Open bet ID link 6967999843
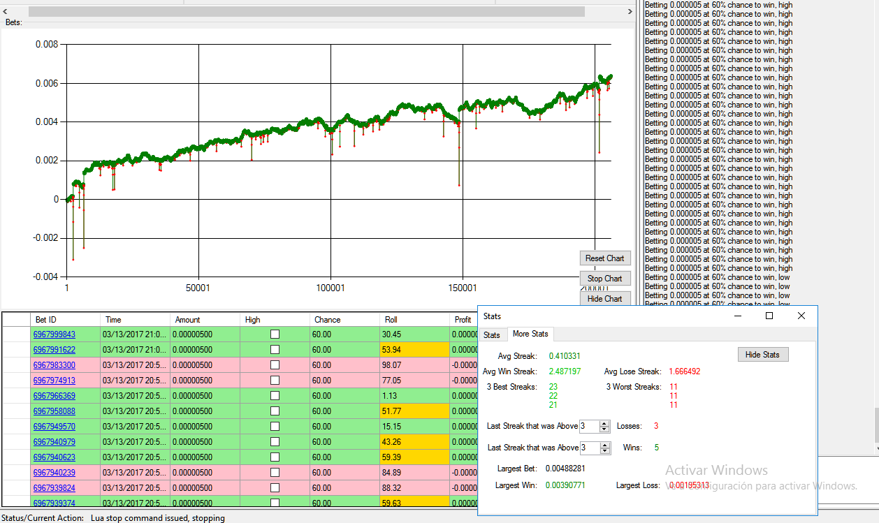This screenshot has width=879, height=523. (55, 334)
